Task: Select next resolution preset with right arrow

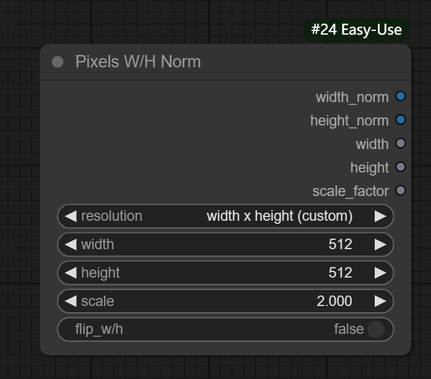Action: (x=380, y=216)
